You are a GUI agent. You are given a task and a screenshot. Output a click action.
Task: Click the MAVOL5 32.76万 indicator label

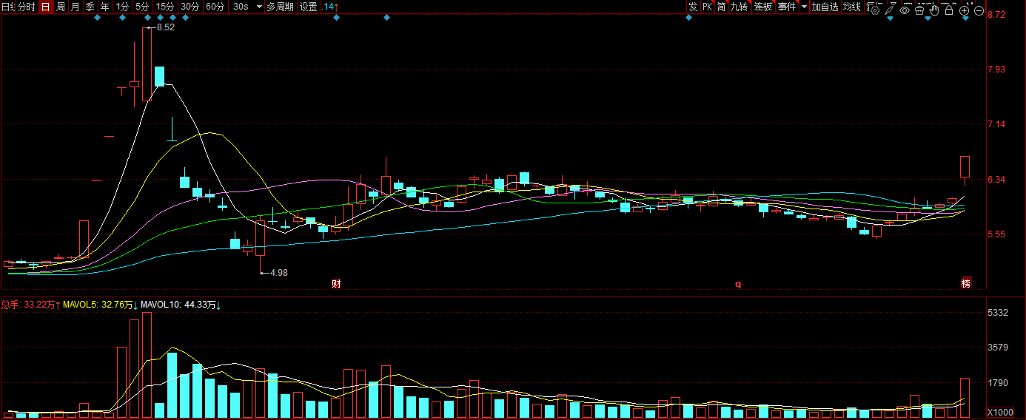[101, 305]
